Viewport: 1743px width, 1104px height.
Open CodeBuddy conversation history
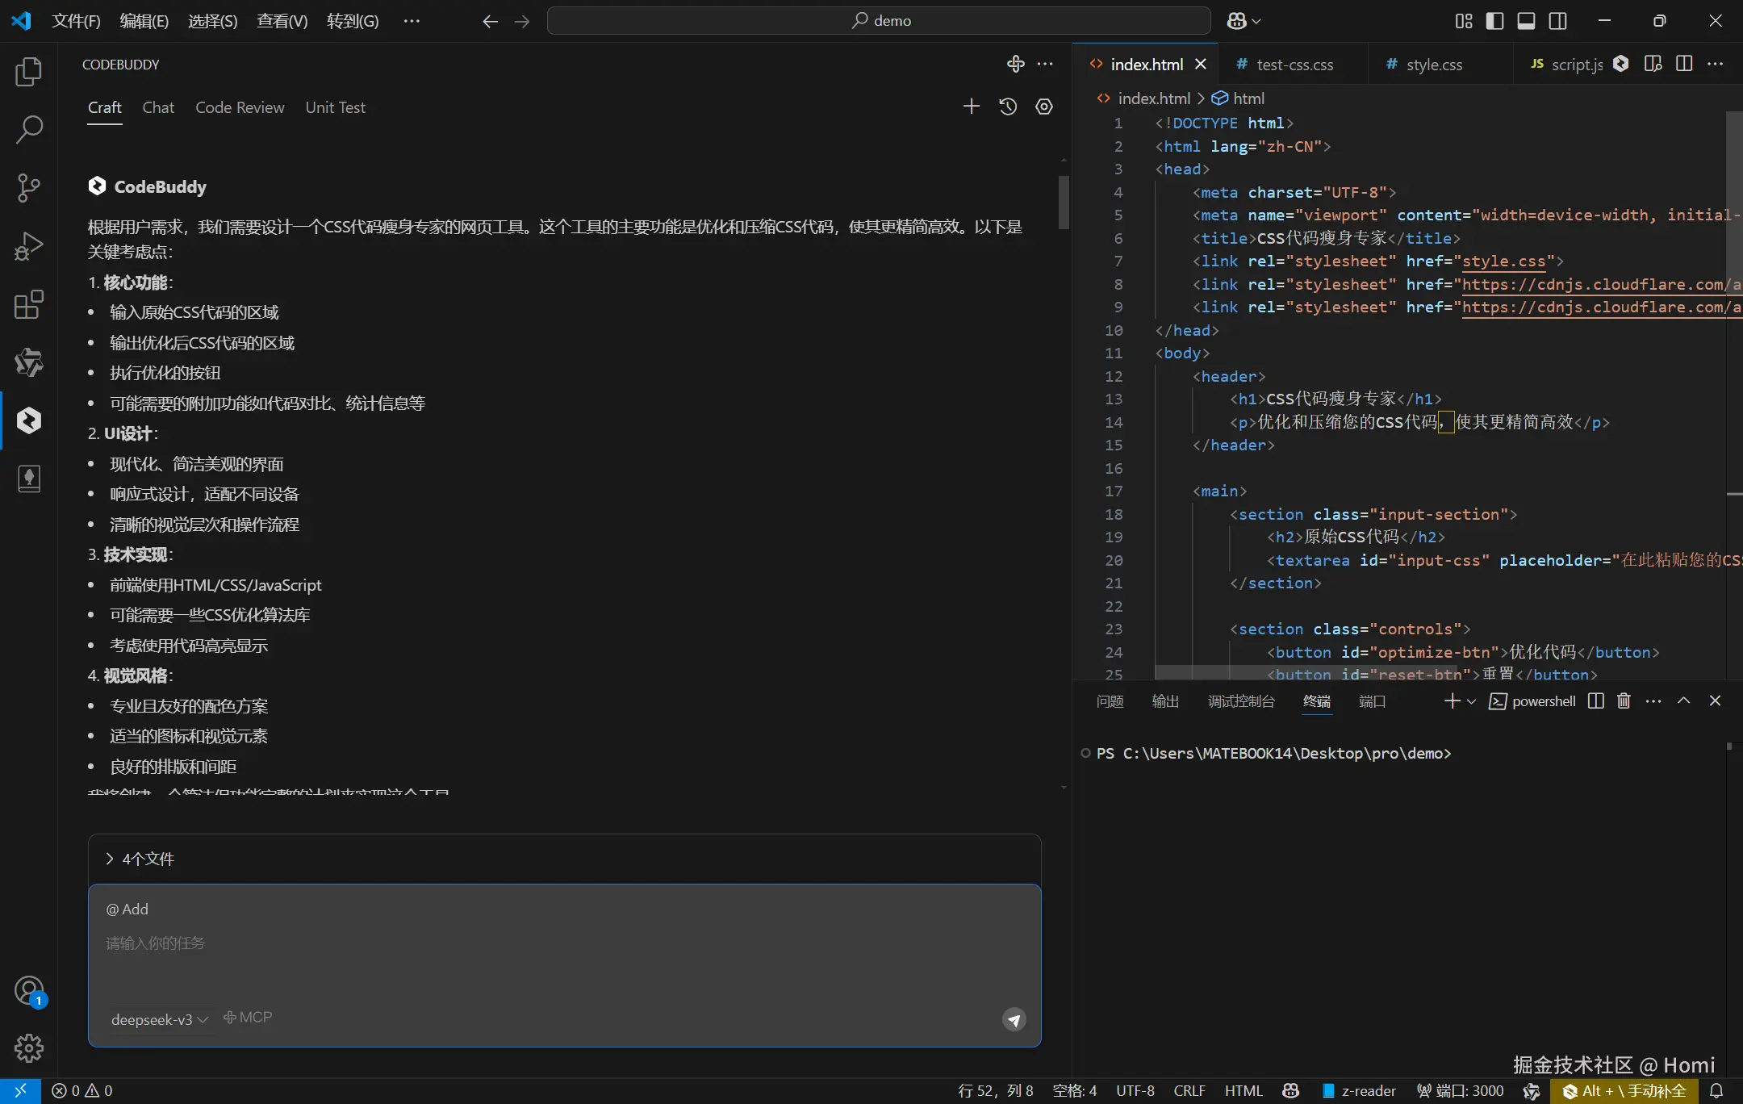tap(1008, 107)
